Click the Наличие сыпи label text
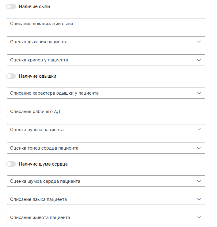 [34, 6]
